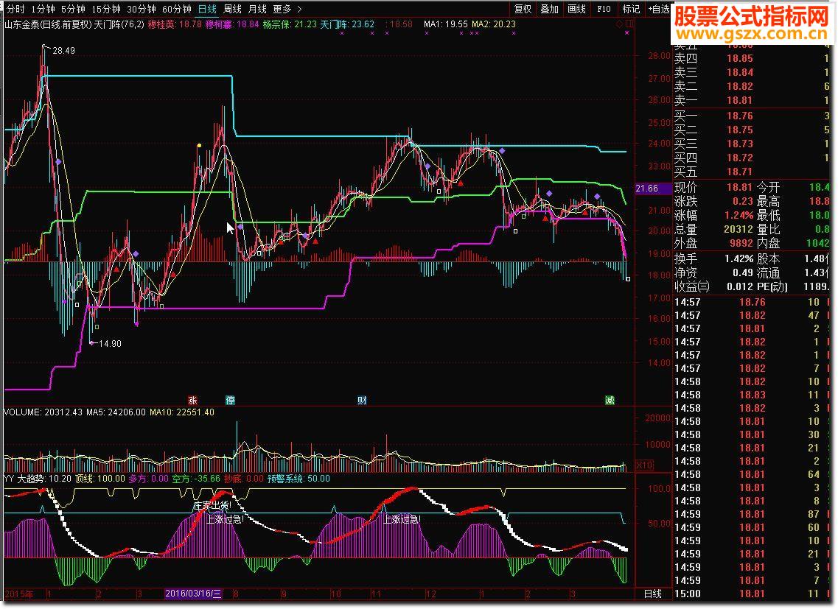Image resolution: width=838 pixels, height=609 pixels.
Task: Click the 抄底: 0.00 label
Action: pos(244,479)
